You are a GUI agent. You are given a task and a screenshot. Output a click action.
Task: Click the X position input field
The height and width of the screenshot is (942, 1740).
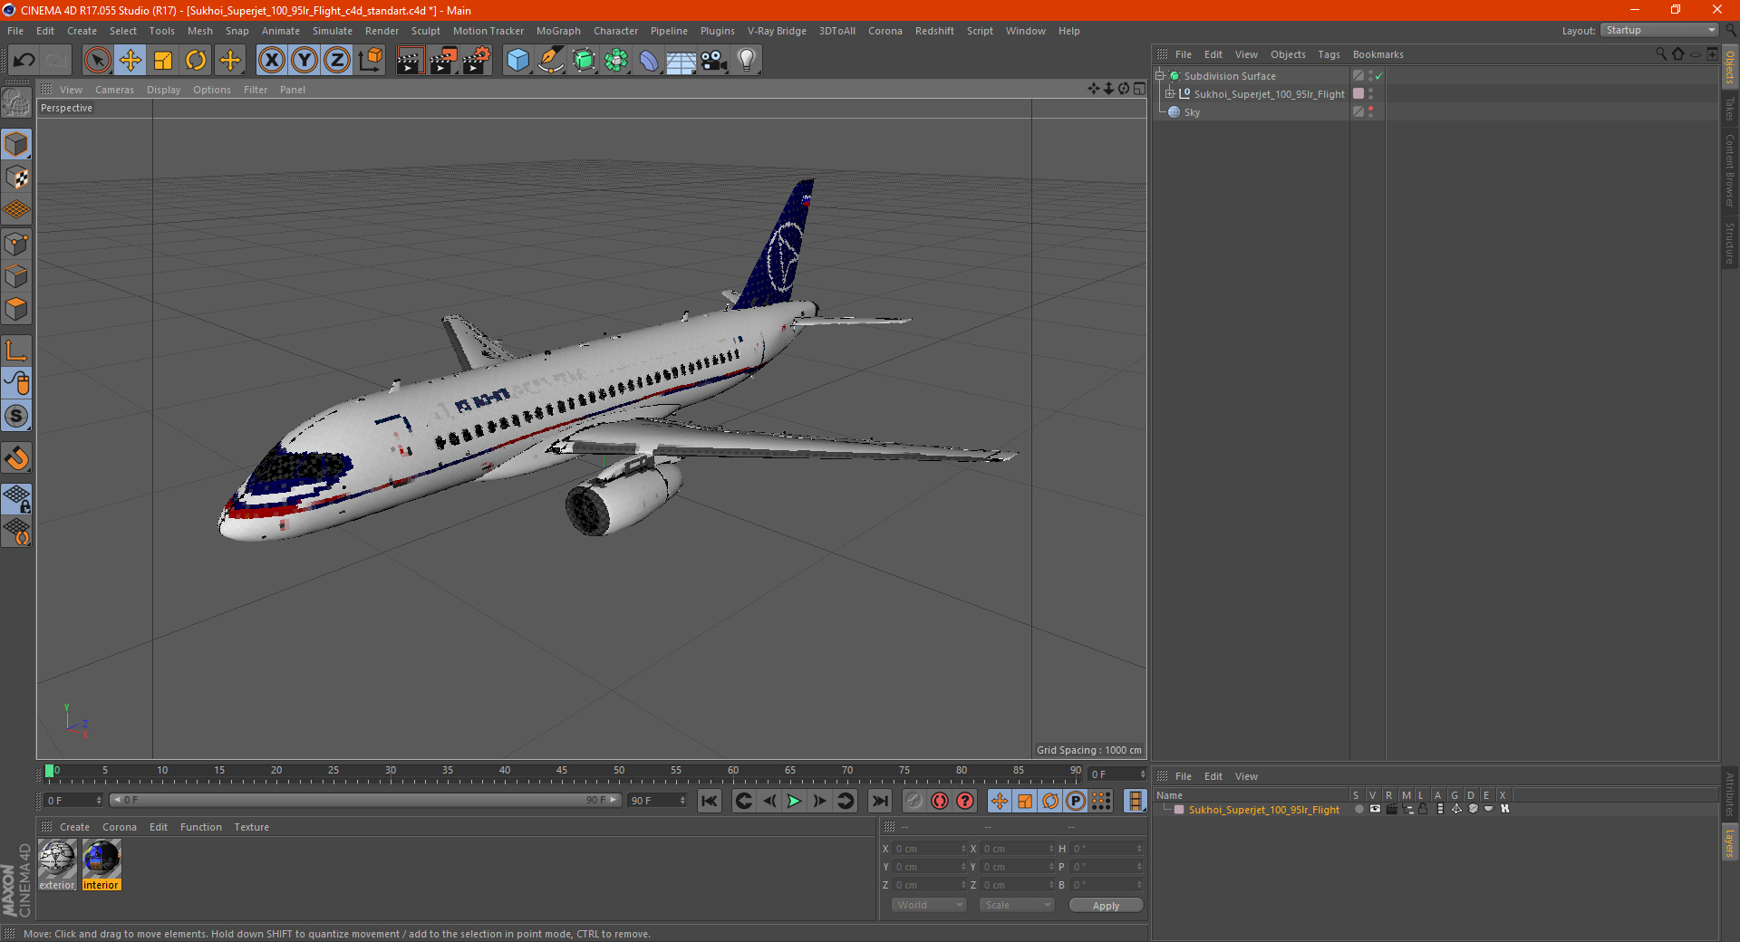(929, 849)
